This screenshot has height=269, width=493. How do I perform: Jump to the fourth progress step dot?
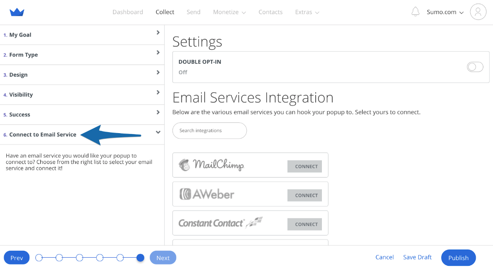(x=100, y=258)
